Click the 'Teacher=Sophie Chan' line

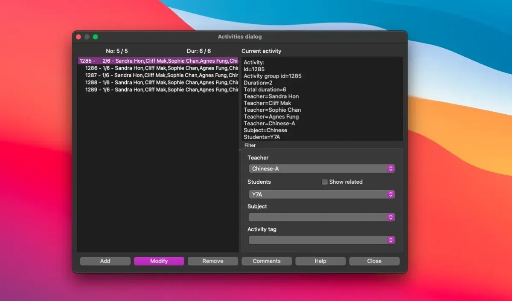click(x=272, y=110)
